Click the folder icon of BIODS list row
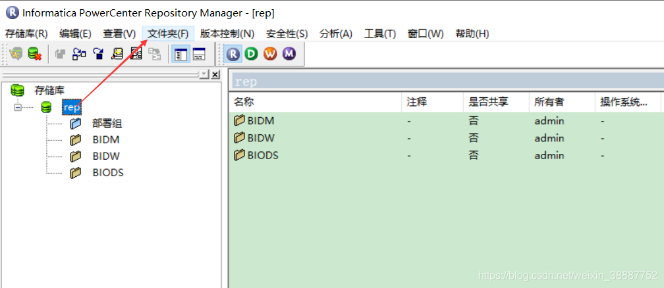 tap(239, 155)
